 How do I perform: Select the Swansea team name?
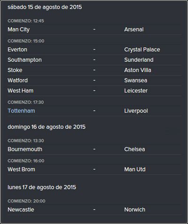pyautogui.click(x=135, y=81)
